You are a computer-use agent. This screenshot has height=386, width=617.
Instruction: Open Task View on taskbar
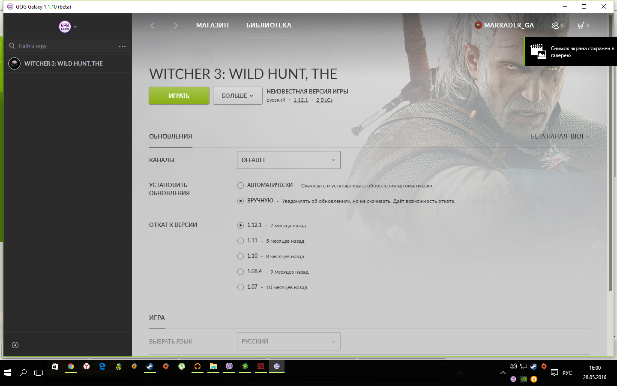(x=39, y=373)
